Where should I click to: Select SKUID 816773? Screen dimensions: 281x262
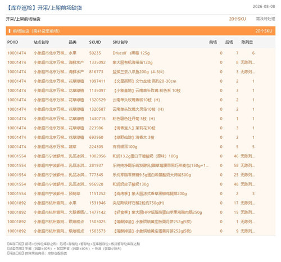point(96,72)
